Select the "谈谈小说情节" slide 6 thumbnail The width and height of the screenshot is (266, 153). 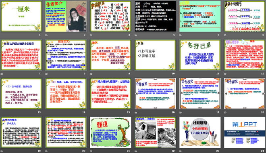245,16
